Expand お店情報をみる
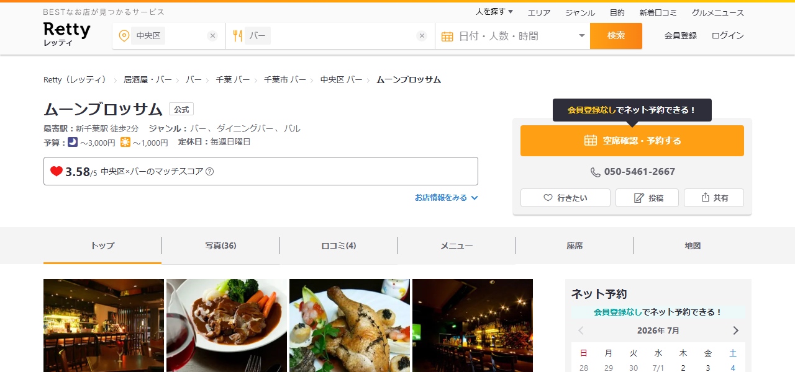795x372 pixels. point(446,198)
